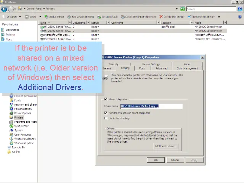Screen dimensions: 244x183
Task: Open Pictures favorite link
Action: click(x=8, y=35)
